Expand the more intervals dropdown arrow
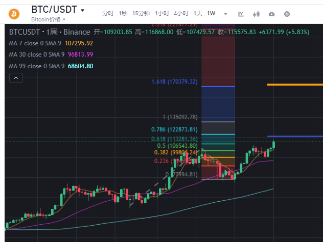The width and height of the screenshot is (323, 242). click(x=225, y=14)
